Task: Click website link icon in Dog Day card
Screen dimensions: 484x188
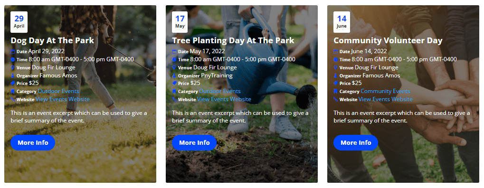Action: coord(13,99)
